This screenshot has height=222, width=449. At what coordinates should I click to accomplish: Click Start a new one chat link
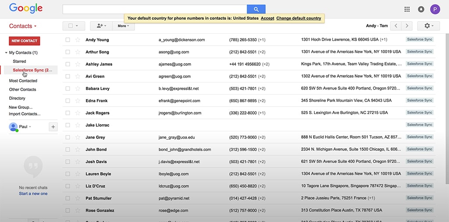(33, 193)
